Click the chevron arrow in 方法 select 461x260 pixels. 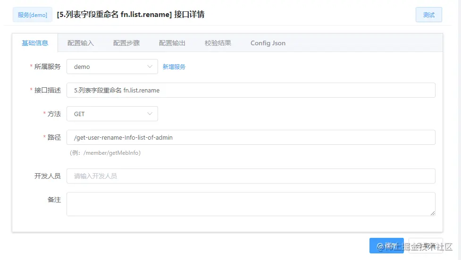(150, 114)
